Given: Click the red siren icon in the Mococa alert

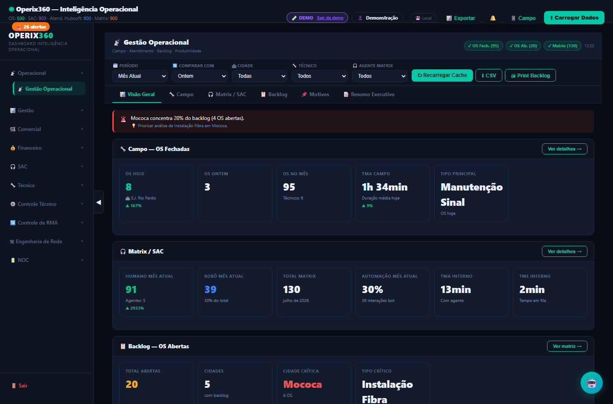Looking at the screenshot, I should 123,119.
